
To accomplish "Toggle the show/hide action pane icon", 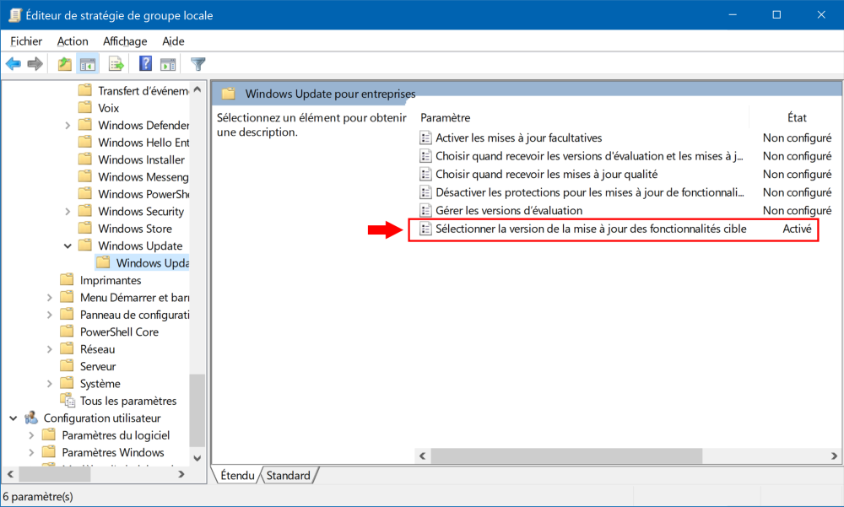I will [168, 64].
